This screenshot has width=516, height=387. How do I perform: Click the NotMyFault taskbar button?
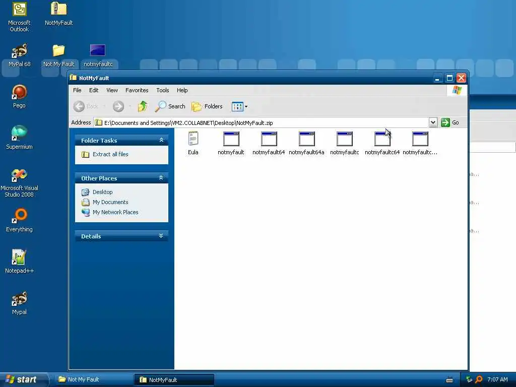pos(174,380)
